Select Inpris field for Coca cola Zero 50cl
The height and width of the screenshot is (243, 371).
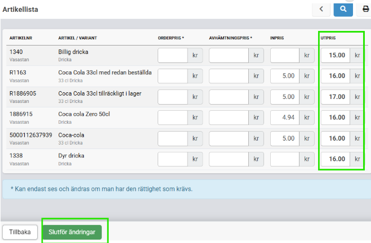click(x=285, y=118)
